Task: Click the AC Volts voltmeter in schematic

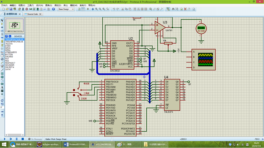Action: point(201,29)
